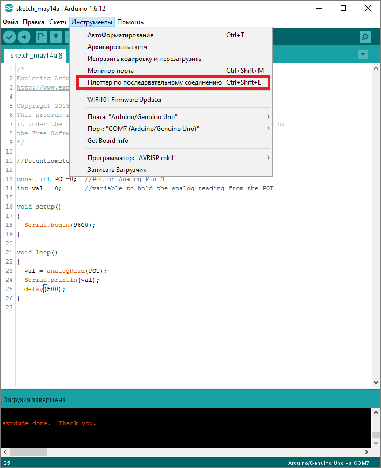Maximize the Arduino window
381x468 pixels.
pyautogui.click(x=343, y=9)
